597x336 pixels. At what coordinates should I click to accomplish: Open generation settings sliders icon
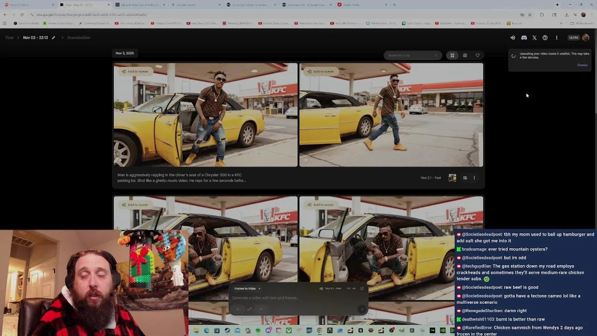tap(361, 288)
